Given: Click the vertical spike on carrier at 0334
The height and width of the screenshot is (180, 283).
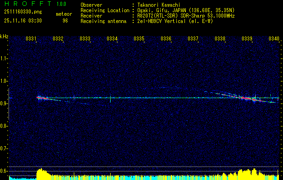Looking at the screenshot, I should click(x=110, y=99).
